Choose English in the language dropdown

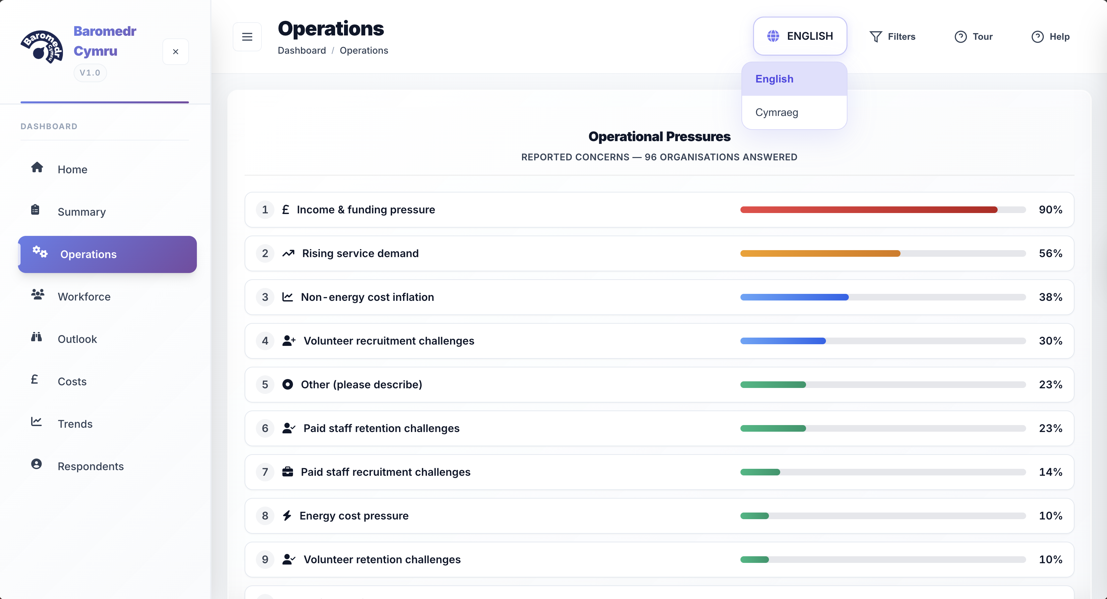coord(774,79)
